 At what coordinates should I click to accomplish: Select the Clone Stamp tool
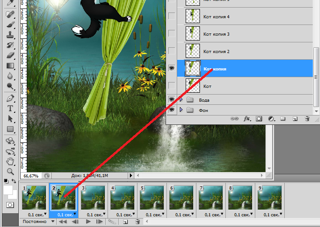[x=10, y=35]
